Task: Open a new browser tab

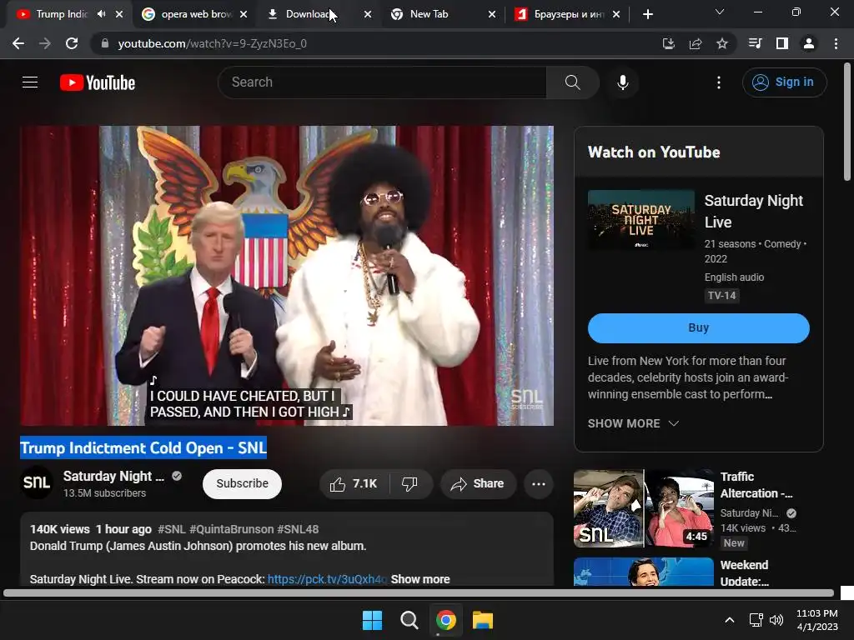Action: pos(647,14)
